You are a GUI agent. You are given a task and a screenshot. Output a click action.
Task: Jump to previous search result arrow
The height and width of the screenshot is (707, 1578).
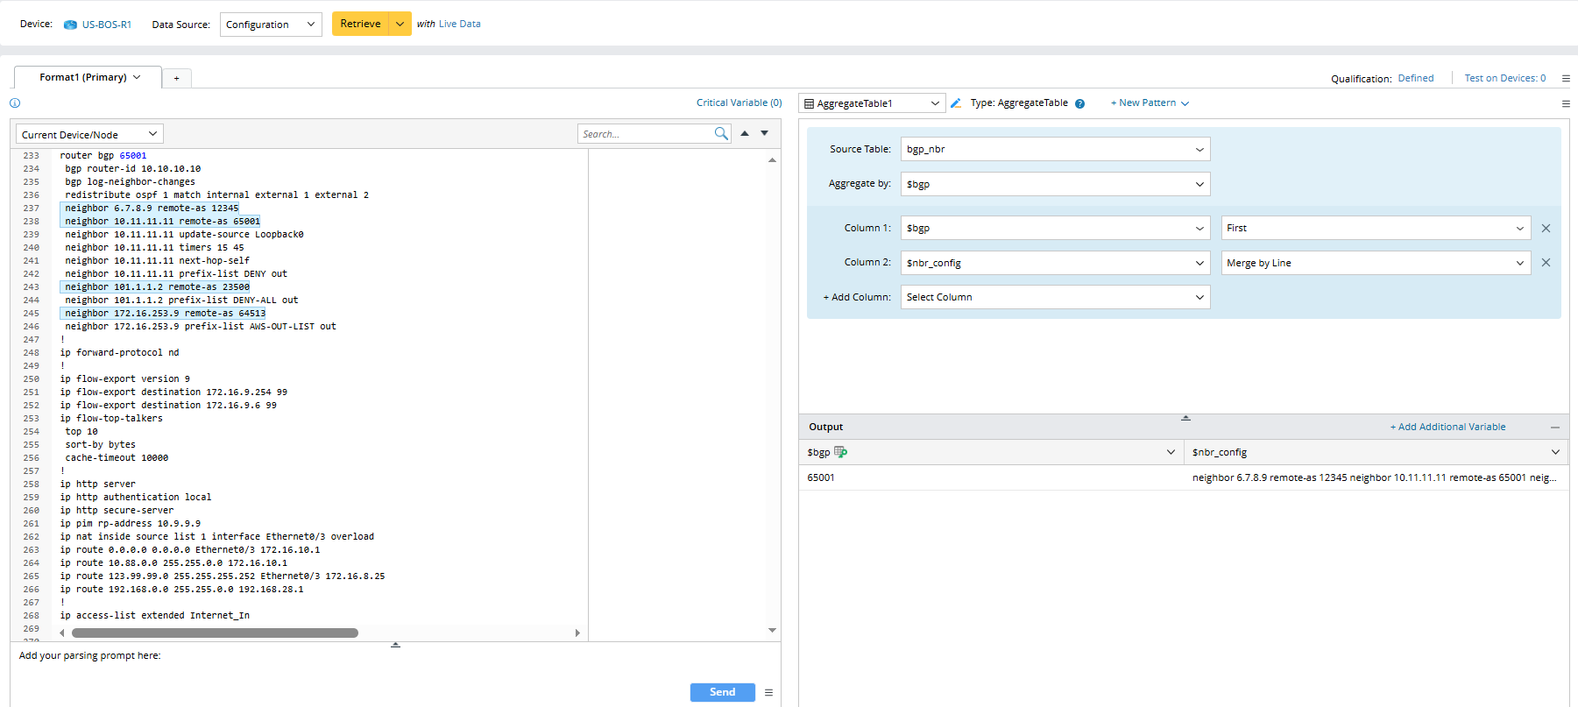pos(745,133)
